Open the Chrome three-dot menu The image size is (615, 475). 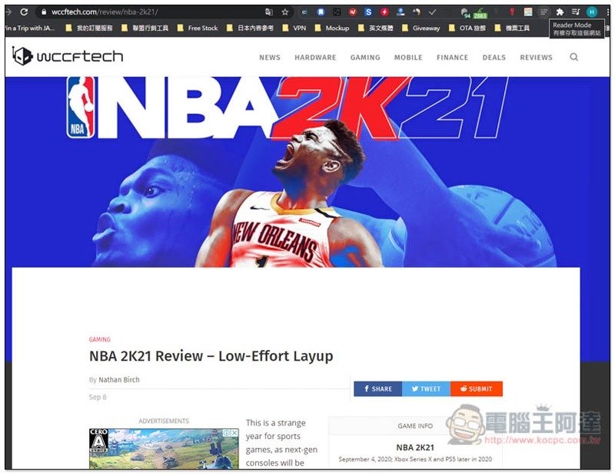[x=607, y=12]
